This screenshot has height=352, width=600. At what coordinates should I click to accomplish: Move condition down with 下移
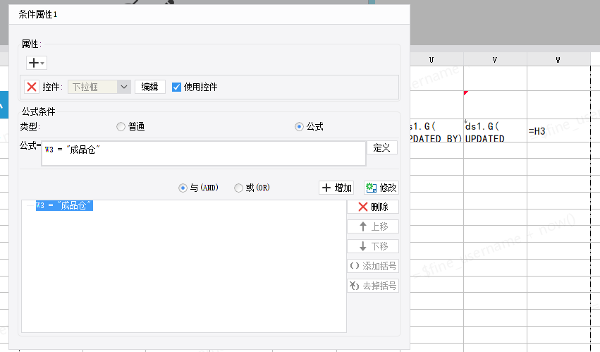(x=373, y=246)
